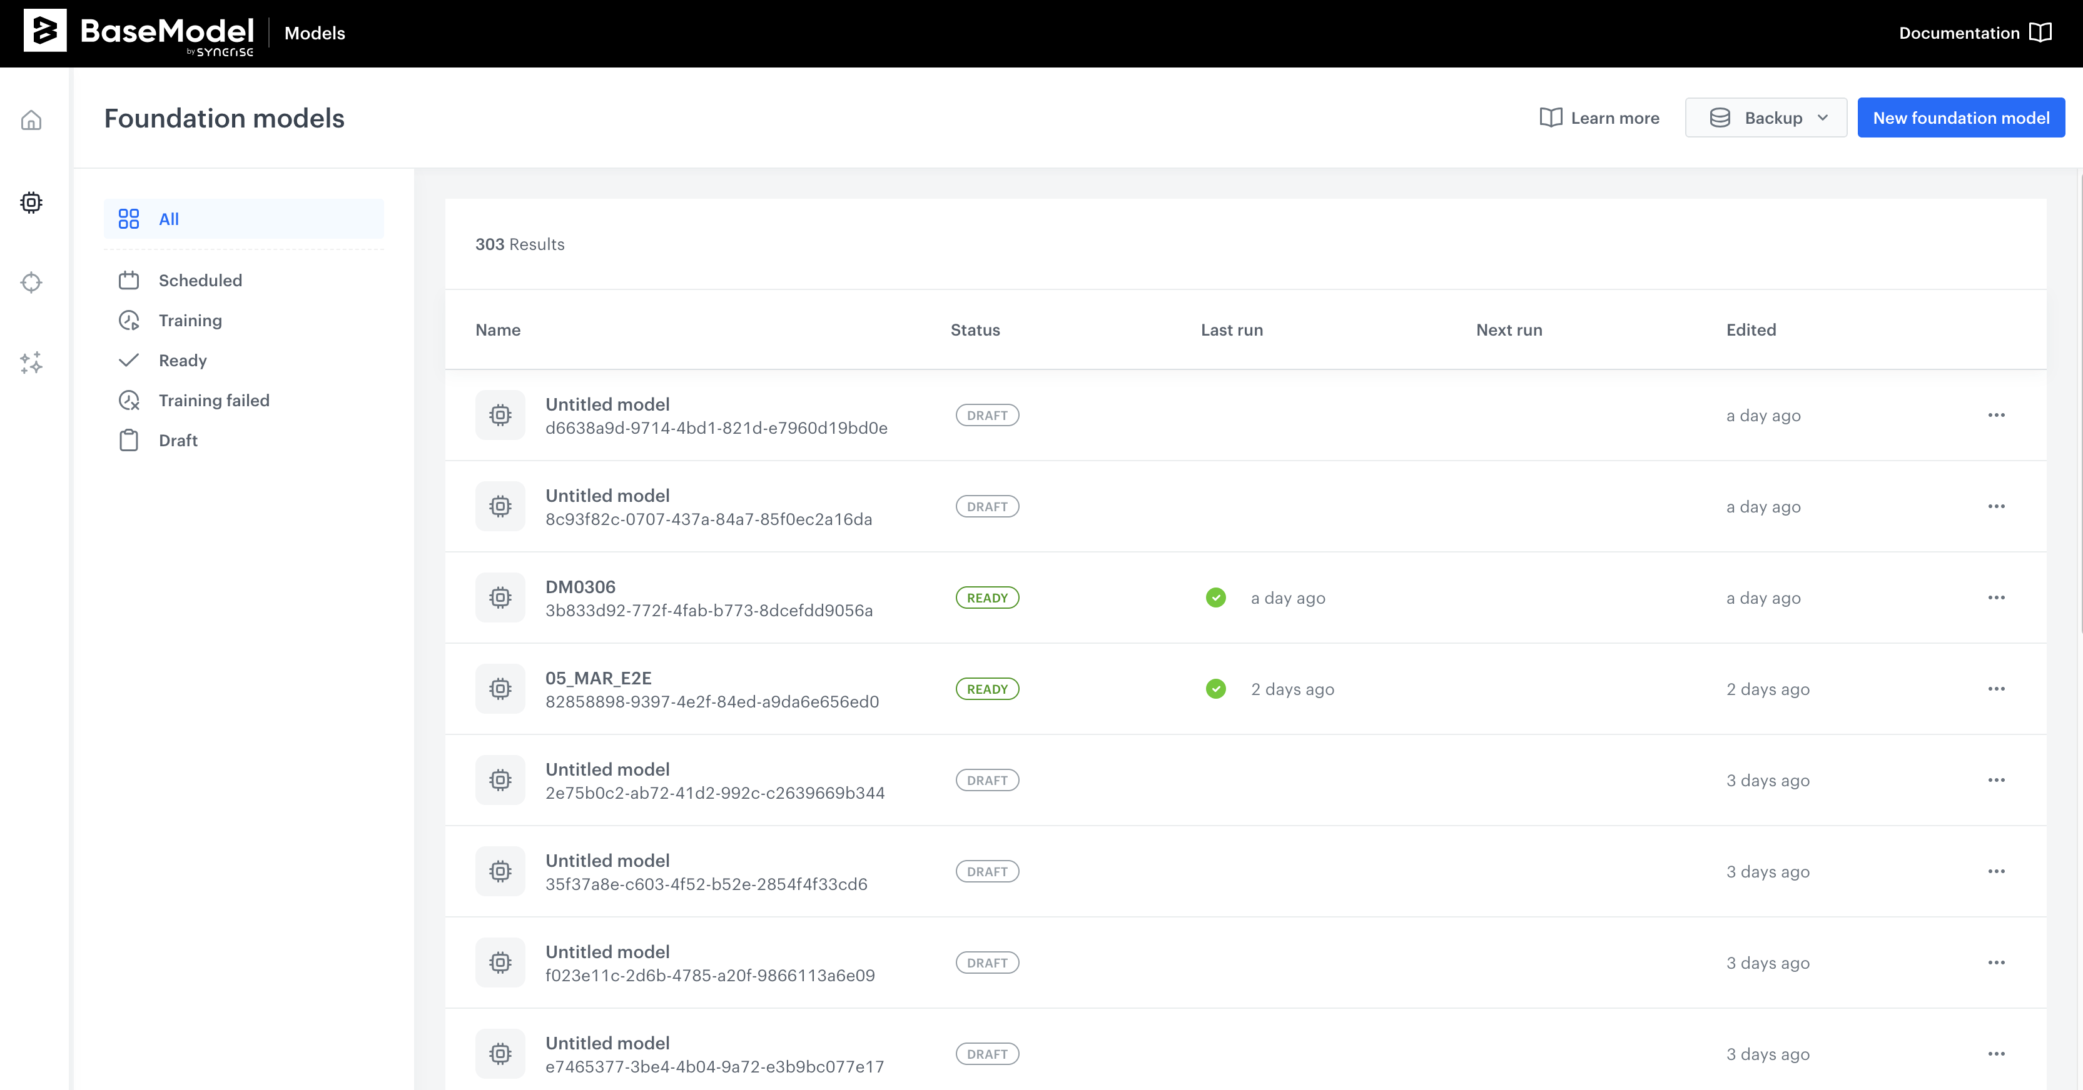Click the 303 Results count

click(x=519, y=244)
